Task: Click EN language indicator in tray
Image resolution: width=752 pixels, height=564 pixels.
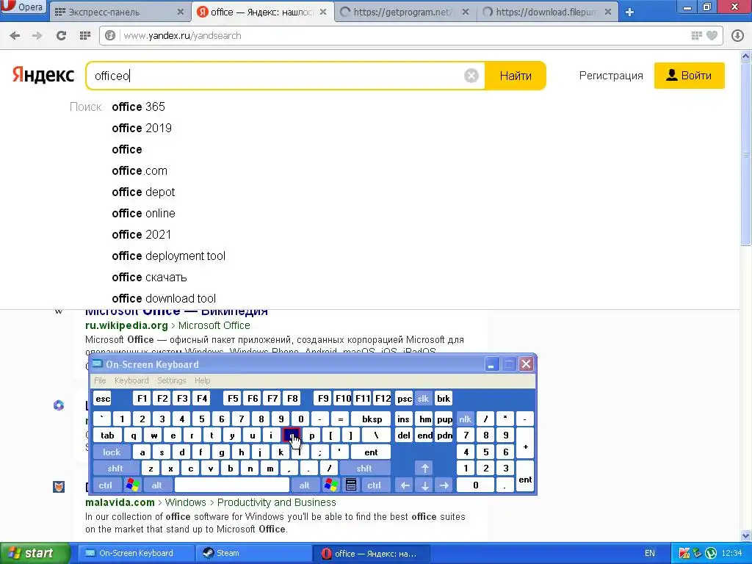Action: pyautogui.click(x=650, y=554)
